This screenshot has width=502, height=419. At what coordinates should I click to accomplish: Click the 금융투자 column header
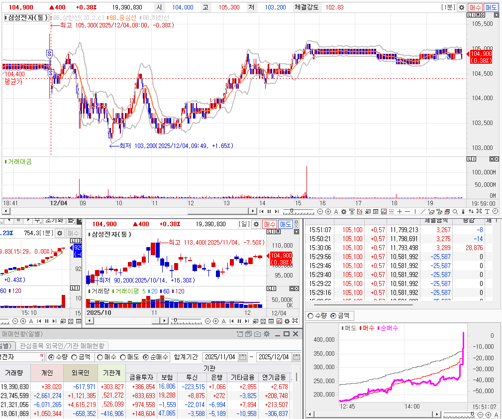click(141, 377)
